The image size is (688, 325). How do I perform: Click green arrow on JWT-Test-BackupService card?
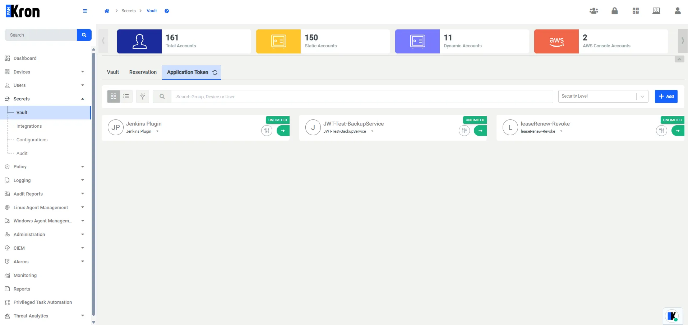[480, 131]
